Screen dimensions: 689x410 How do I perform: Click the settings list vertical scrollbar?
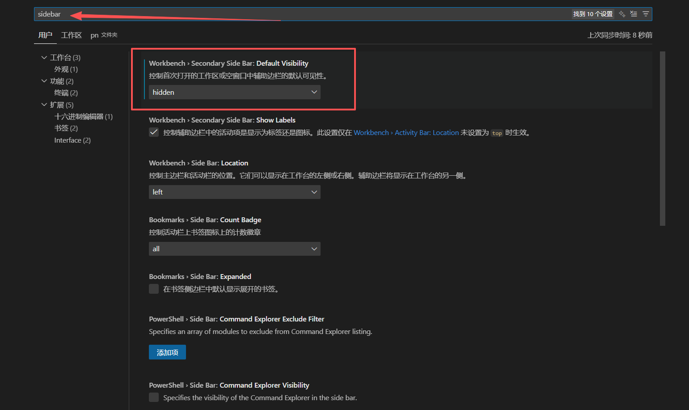click(663, 139)
